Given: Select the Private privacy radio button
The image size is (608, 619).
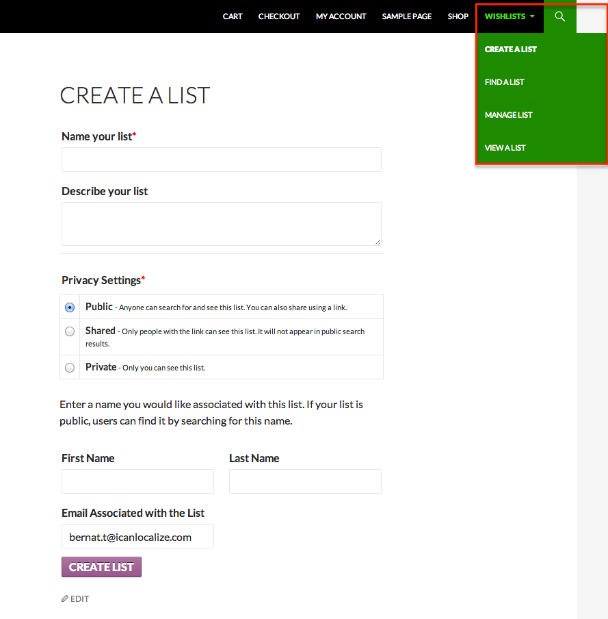Looking at the screenshot, I should pos(70,368).
